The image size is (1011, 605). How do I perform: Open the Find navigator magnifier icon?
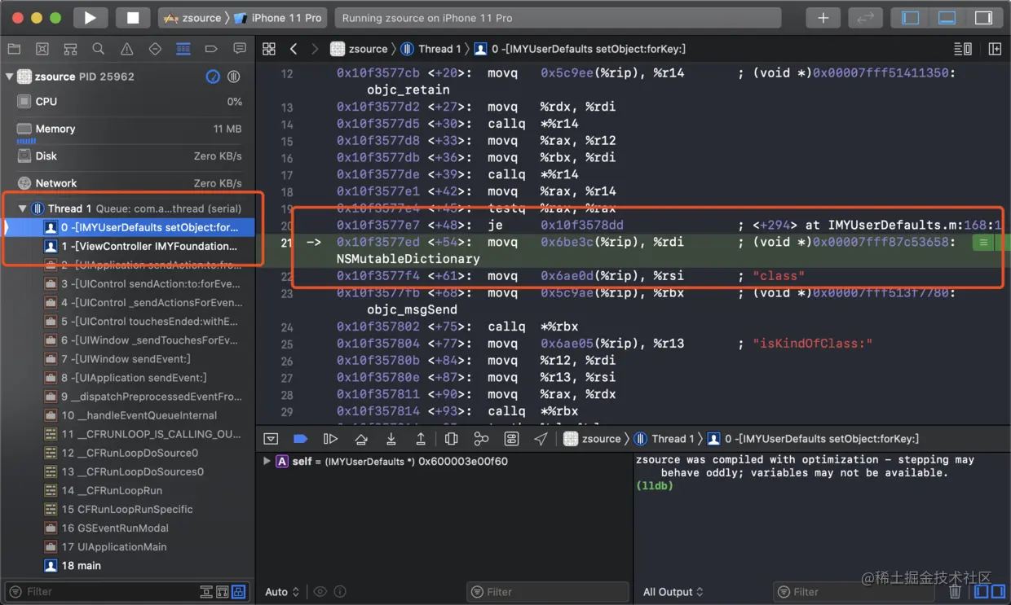(x=98, y=49)
